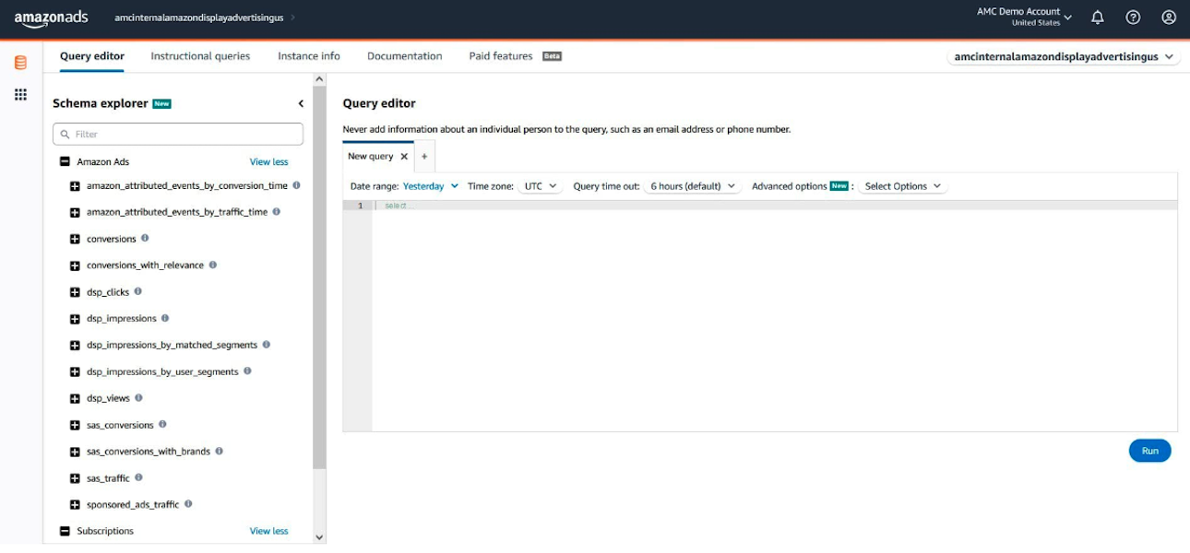Viewport: 1190px width, 553px height.
Task: Show info icon for conversions table
Action: click(145, 238)
